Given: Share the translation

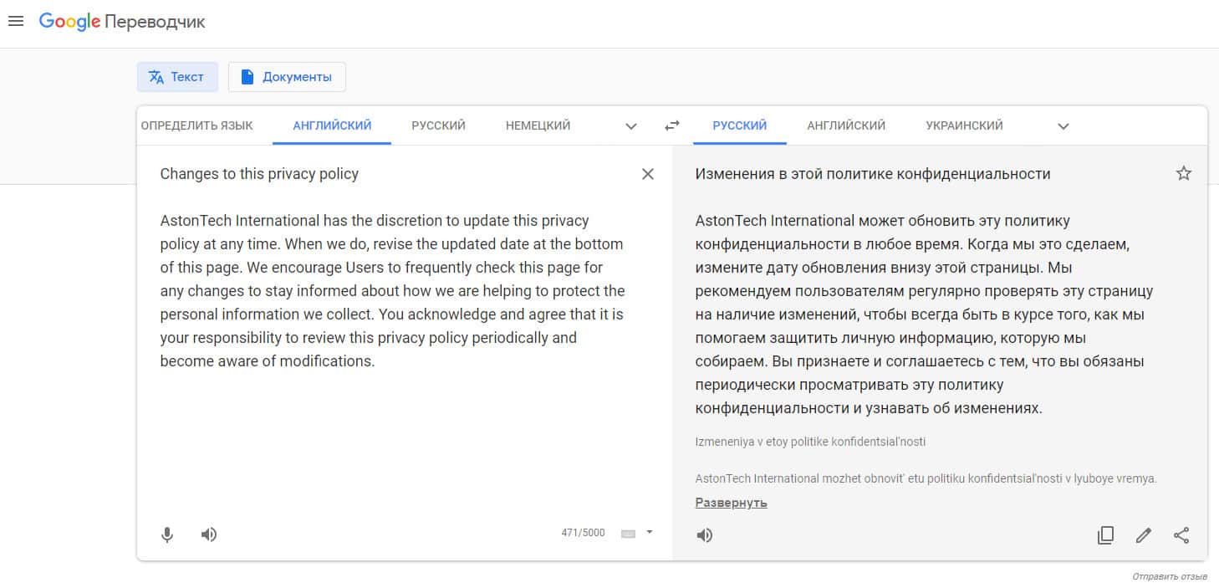Looking at the screenshot, I should (1181, 535).
